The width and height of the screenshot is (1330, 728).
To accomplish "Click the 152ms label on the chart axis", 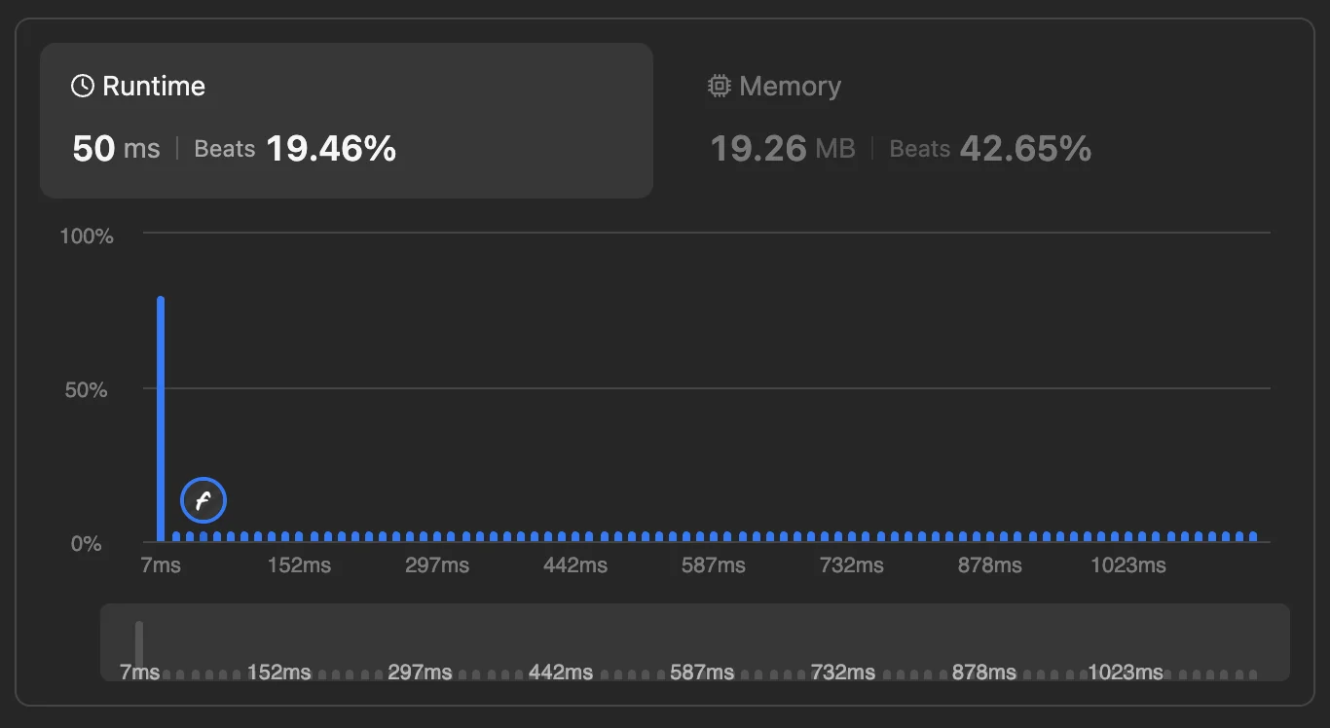I will click(x=299, y=565).
